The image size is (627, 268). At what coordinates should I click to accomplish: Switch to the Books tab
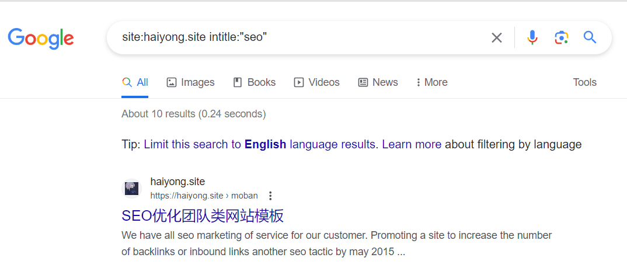pos(254,82)
